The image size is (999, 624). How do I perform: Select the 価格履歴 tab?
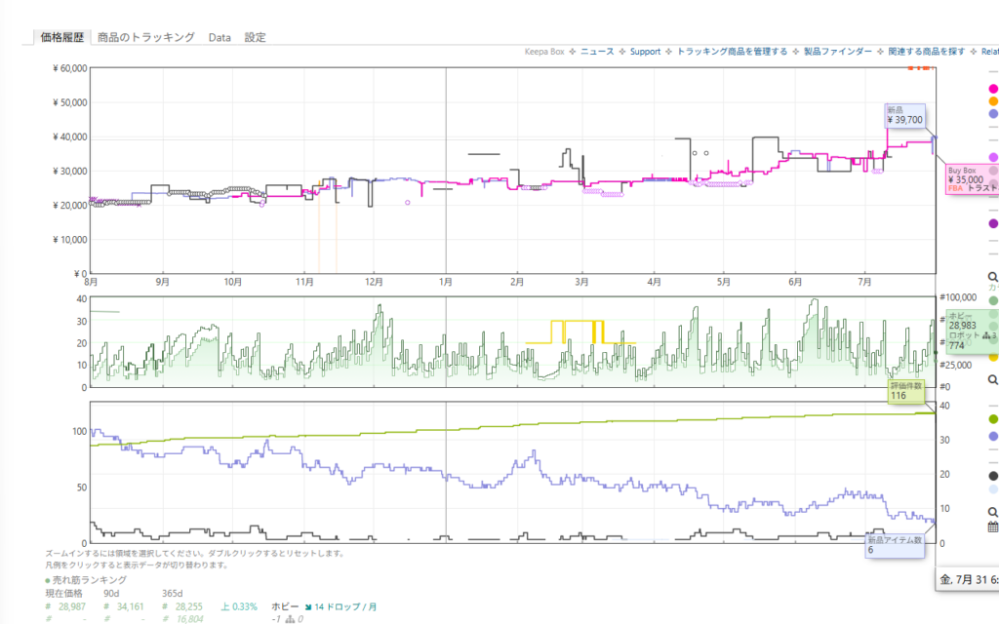point(62,38)
